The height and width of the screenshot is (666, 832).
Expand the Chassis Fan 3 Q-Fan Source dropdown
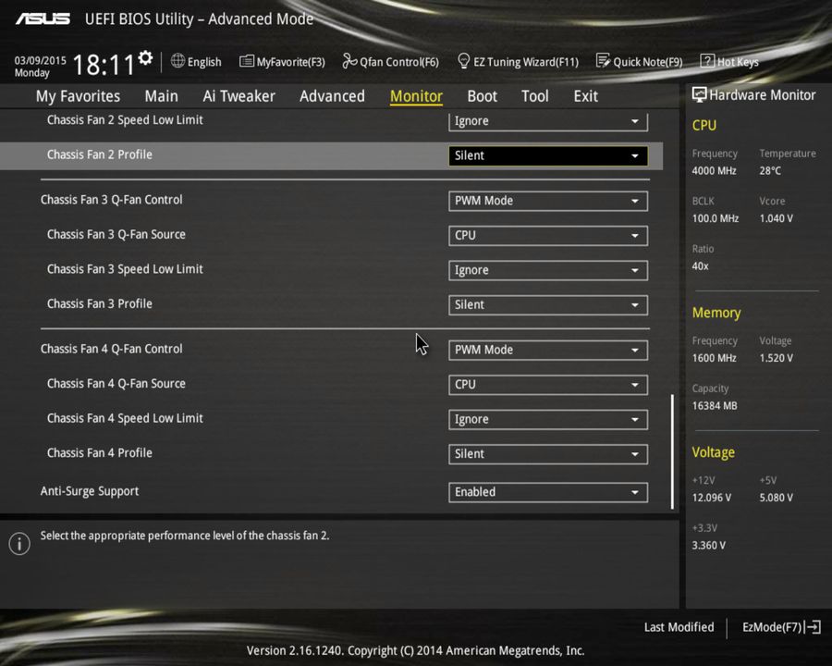pos(547,235)
